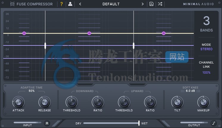Click the Downward Ratio knob
The height and width of the screenshot is (128, 222).
coord(98,102)
